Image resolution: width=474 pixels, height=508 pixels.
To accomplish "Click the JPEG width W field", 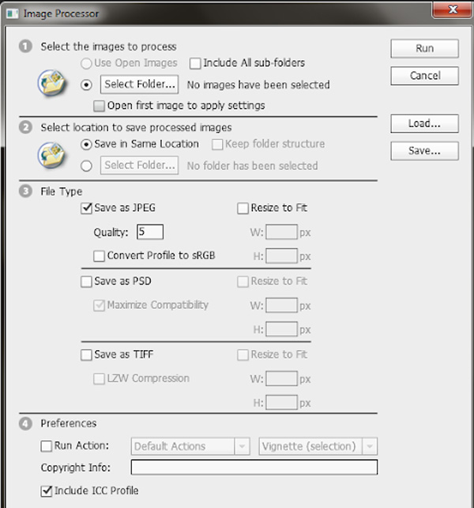I will 281,232.
